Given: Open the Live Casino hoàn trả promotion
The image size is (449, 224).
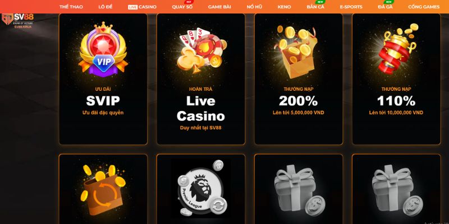Looking at the screenshot, I should point(201,79).
